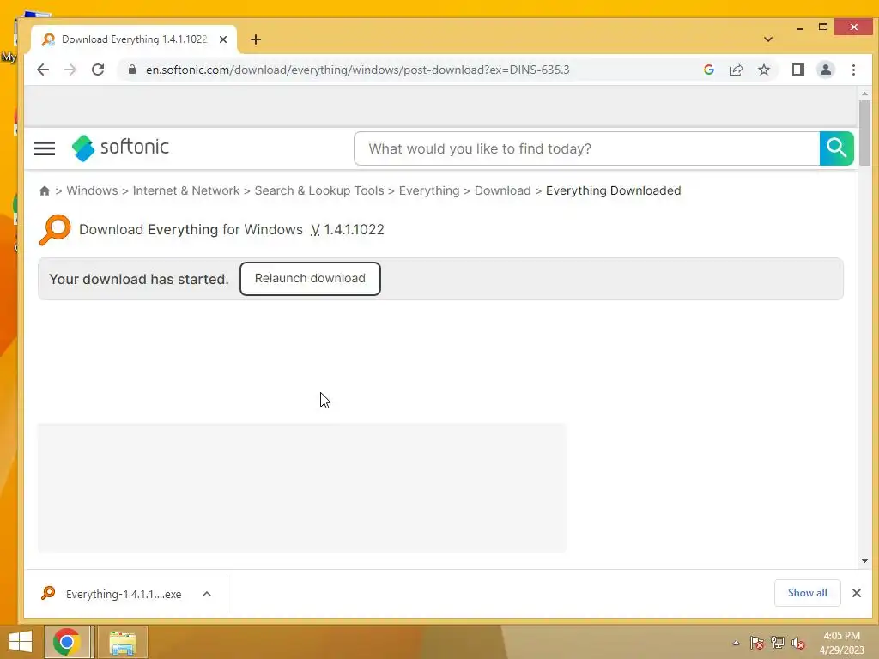The height and width of the screenshot is (659, 879).
Task: Click the padlock site info icon
Action: coord(132,70)
